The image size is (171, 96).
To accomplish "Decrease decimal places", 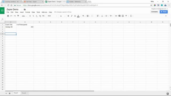I will (37, 16).
